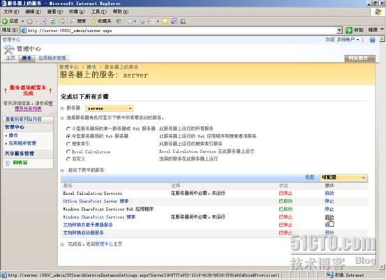This screenshot has height=280, width=386.
Task: Click 启动 for Excel Calculation Services
Action: pos(329,193)
